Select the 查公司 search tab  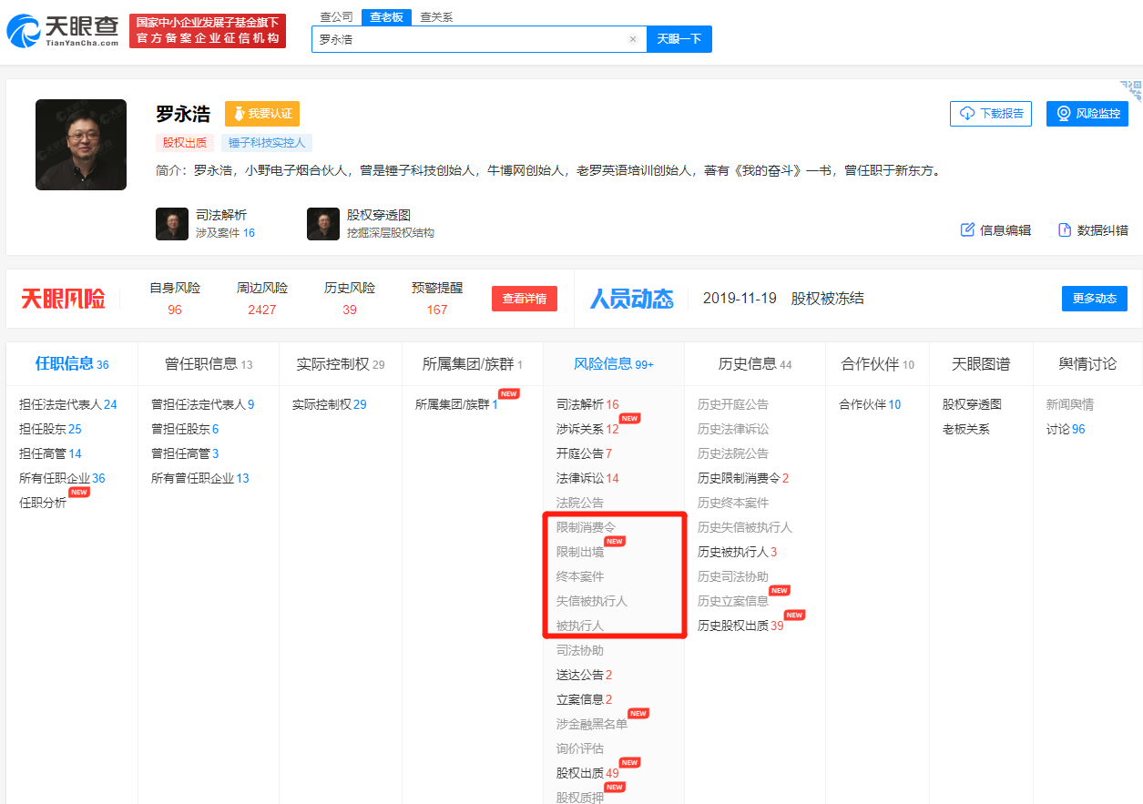click(336, 16)
